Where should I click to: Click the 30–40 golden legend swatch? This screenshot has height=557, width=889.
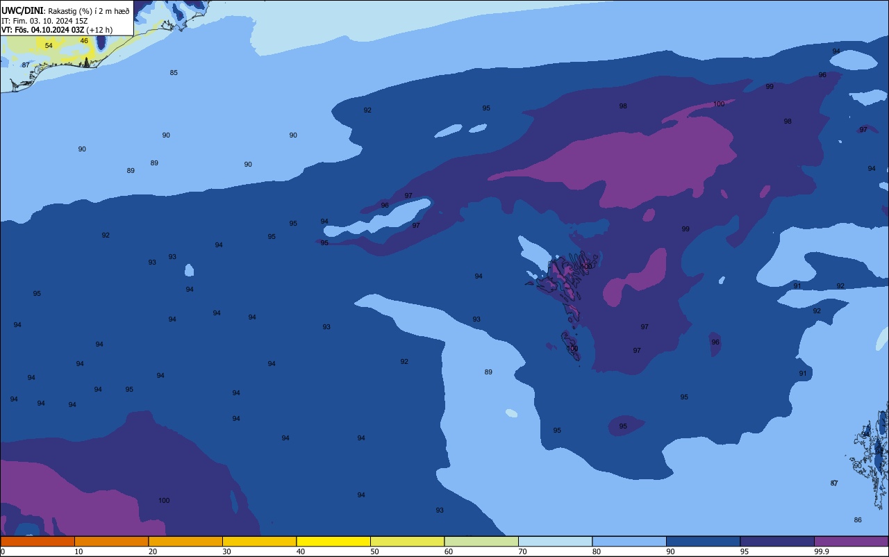click(259, 541)
